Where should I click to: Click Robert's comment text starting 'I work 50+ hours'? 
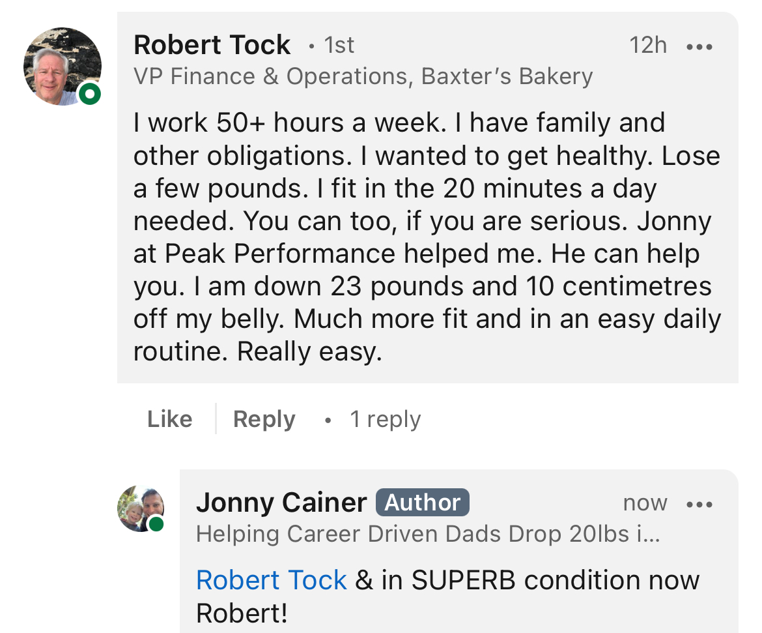(x=427, y=237)
